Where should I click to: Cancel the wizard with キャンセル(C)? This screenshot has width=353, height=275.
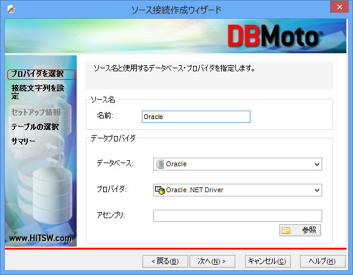[x=268, y=261]
